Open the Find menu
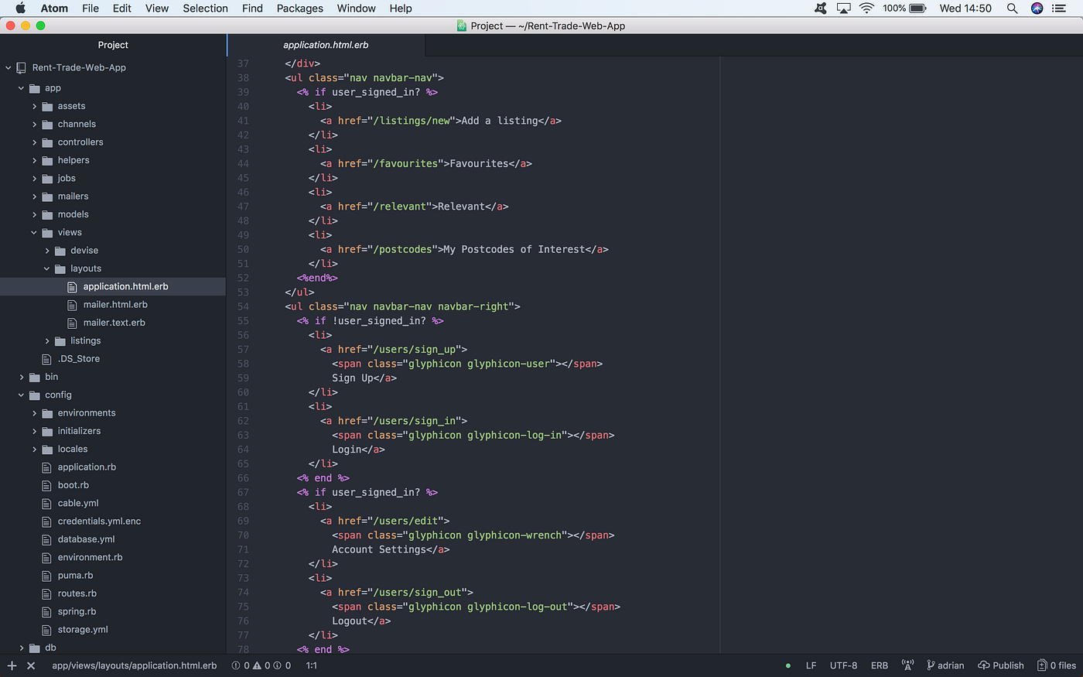This screenshot has height=677, width=1083. coord(252,8)
